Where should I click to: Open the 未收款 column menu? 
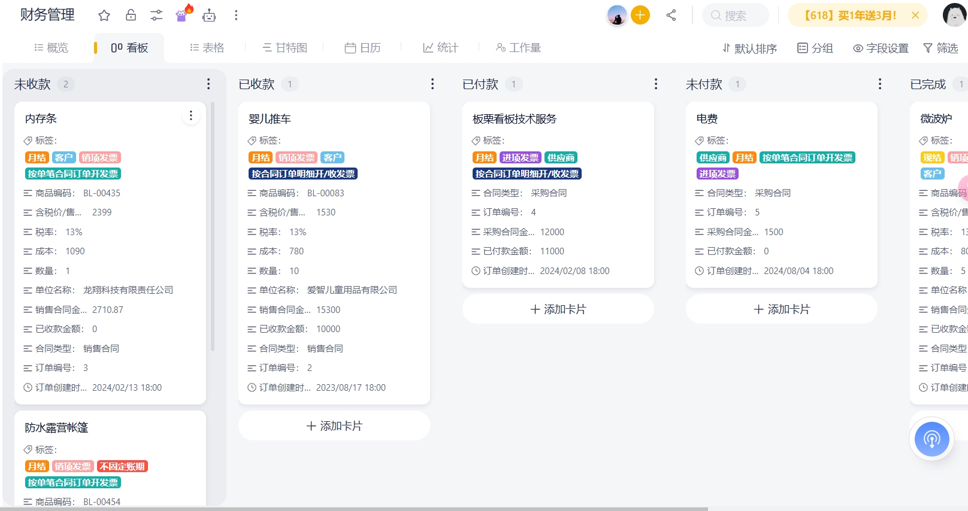[x=208, y=84]
